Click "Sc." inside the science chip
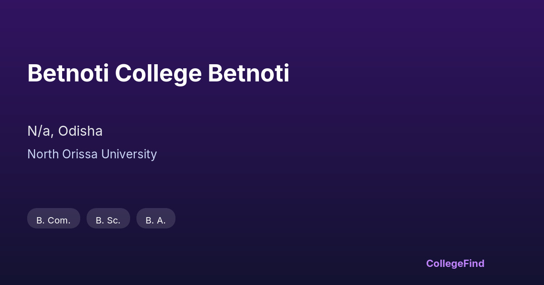 point(113,220)
